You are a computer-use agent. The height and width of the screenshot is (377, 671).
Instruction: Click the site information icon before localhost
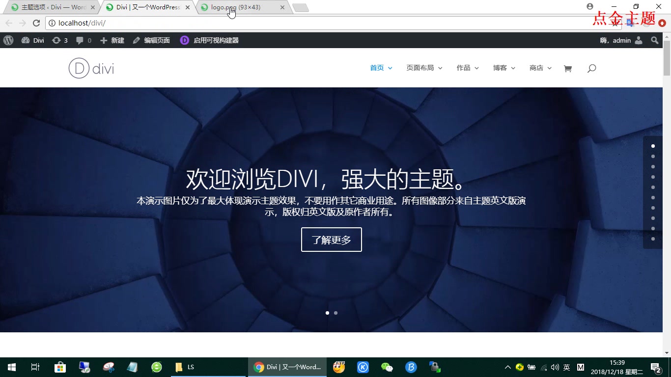coord(52,23)
